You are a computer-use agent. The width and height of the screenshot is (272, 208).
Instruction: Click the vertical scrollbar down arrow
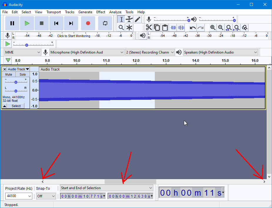(269, 177)
